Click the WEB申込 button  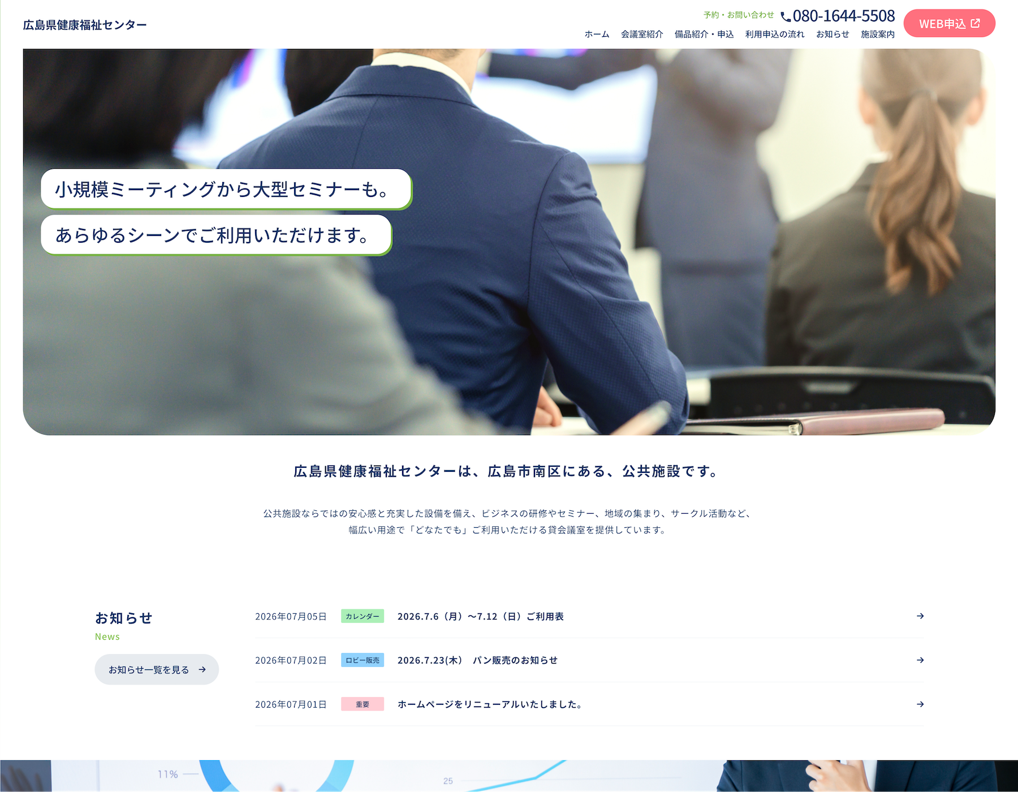pos(950,23)
